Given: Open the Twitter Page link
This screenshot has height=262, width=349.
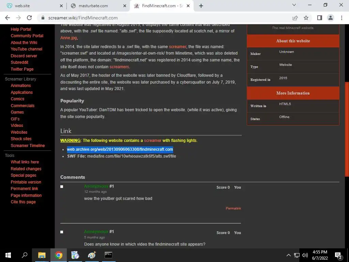Looking at the screenshot, I should coord(22,69).
